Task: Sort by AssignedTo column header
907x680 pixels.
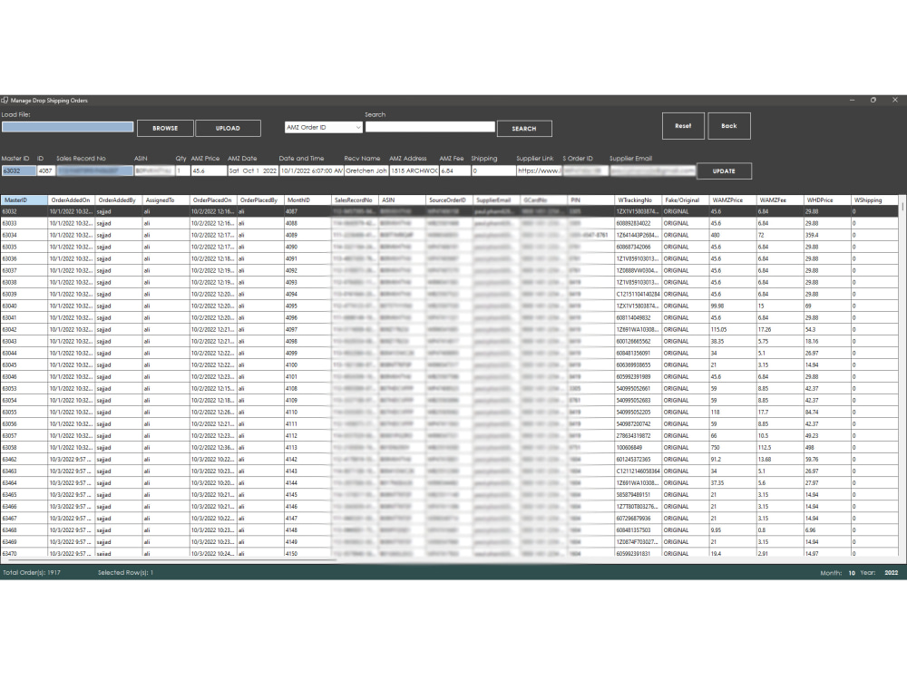Action: [x=166, y=200]
